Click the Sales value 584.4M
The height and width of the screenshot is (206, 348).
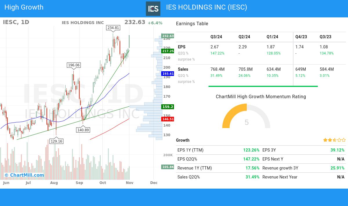(327, 69)
